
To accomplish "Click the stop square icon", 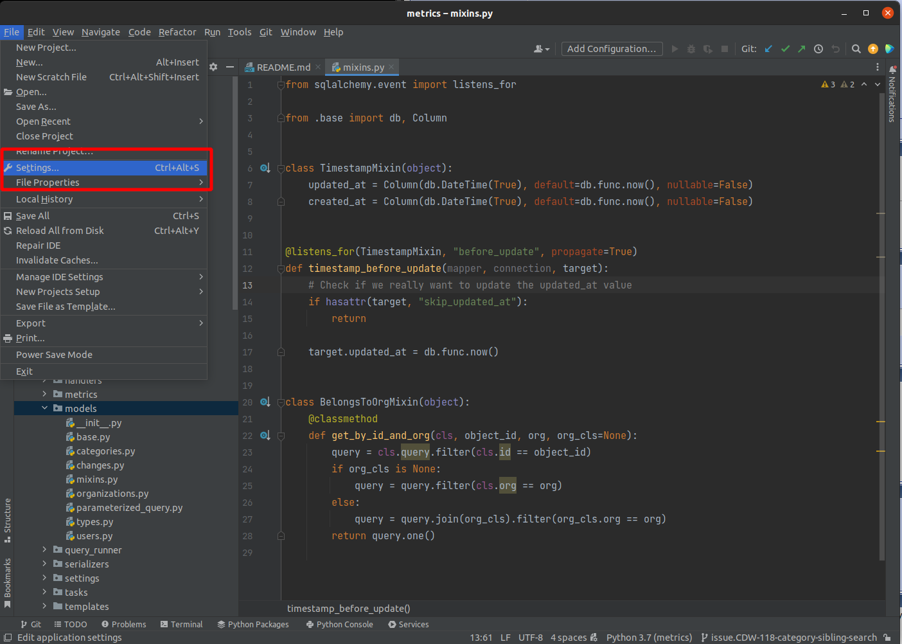I will pos(725,49).
